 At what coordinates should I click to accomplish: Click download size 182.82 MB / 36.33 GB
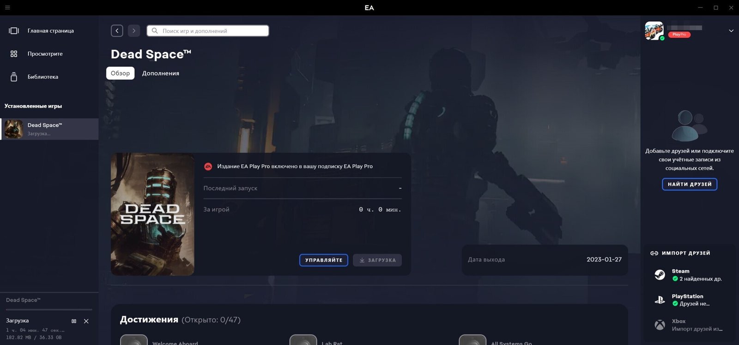click(34, 338)
